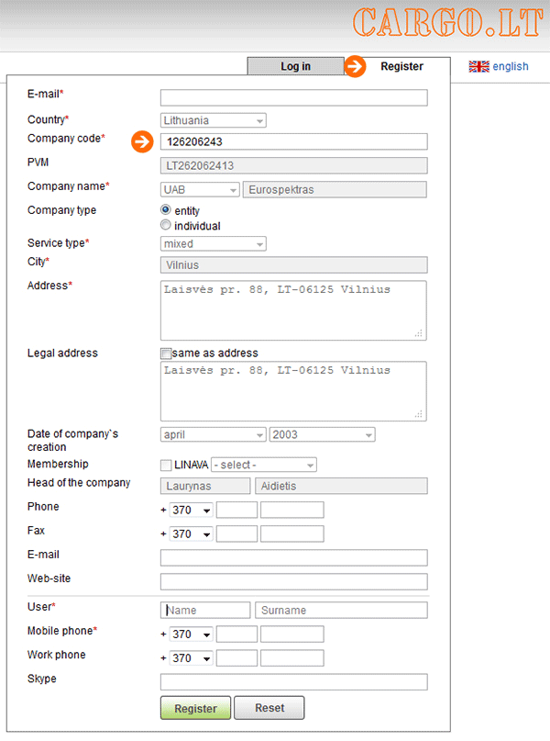550x741 pixels.
Task: Select the entity company type radio
Action: pos(166,210)
